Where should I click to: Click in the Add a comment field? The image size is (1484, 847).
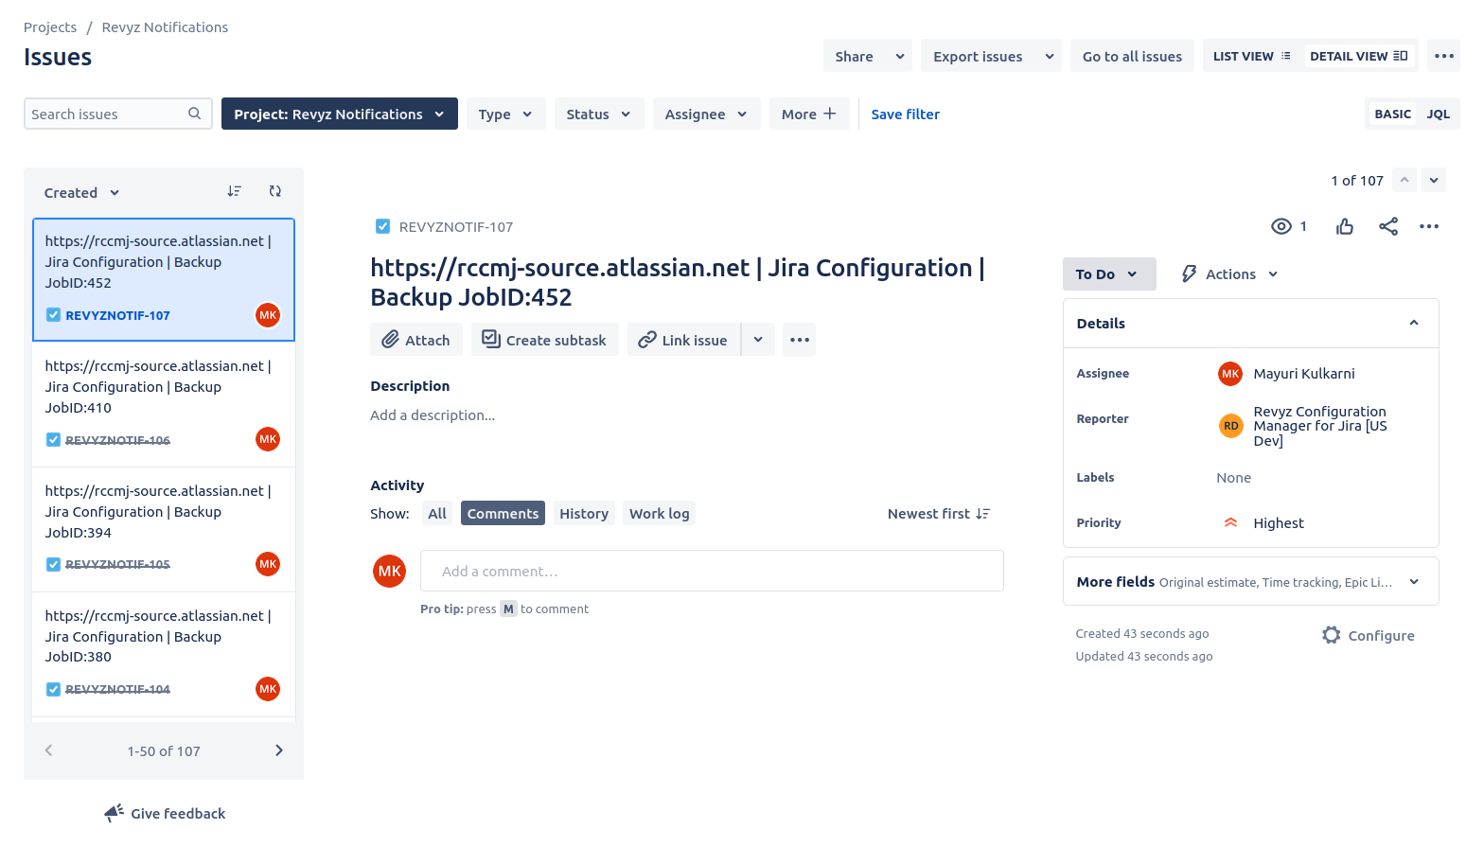pyautogui.click(x=711, y=572)
